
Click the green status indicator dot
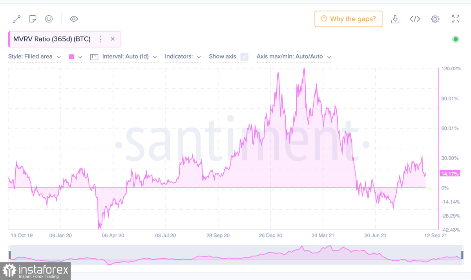(455, 39)
